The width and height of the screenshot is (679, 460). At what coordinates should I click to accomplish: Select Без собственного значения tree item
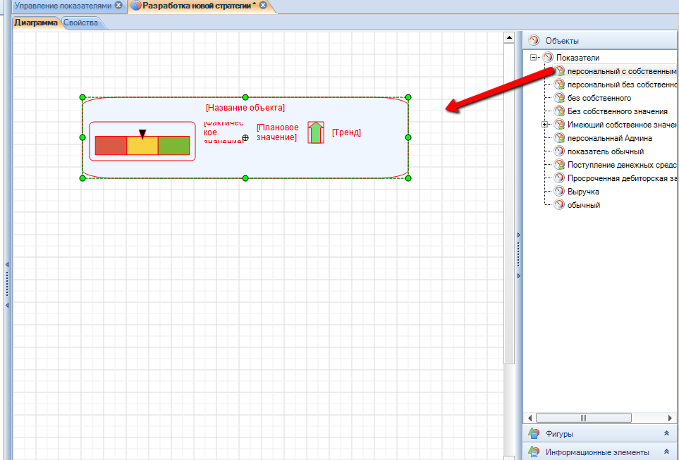617,111
